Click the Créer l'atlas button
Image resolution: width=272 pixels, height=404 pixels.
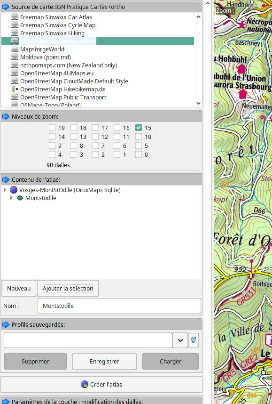(x=101, y=384)
